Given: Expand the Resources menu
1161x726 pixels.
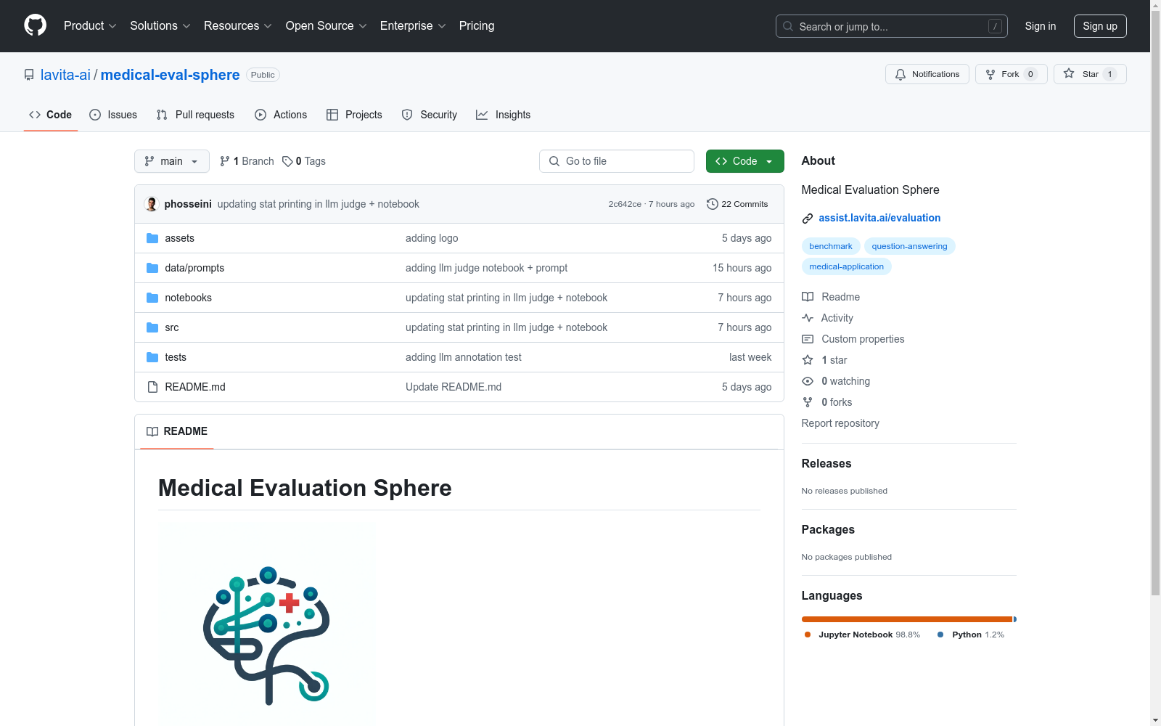Looking at the screenshot, I should coord(238,26).
